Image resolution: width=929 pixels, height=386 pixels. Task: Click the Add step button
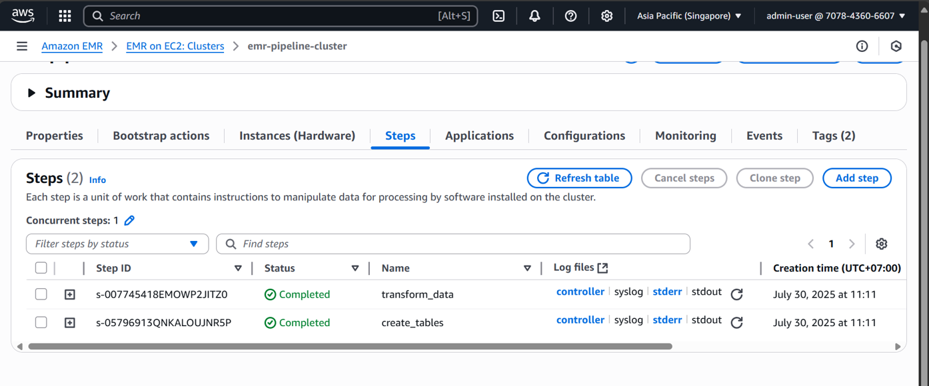click(x=856, y=178)
